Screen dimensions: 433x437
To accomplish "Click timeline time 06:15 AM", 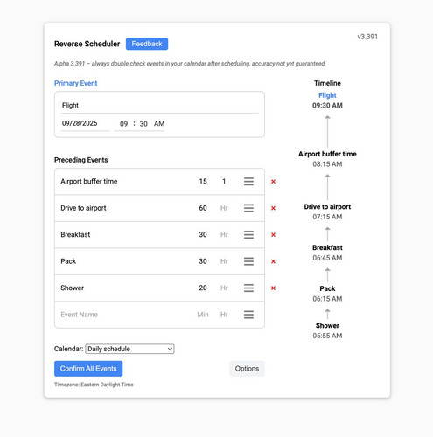I will tap(327, 299).
